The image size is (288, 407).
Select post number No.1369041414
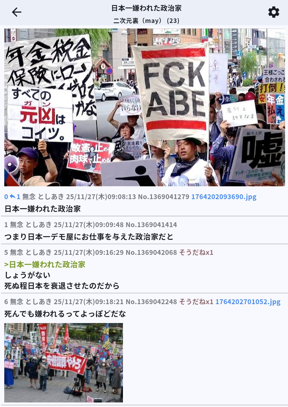(x=151, y=225)
